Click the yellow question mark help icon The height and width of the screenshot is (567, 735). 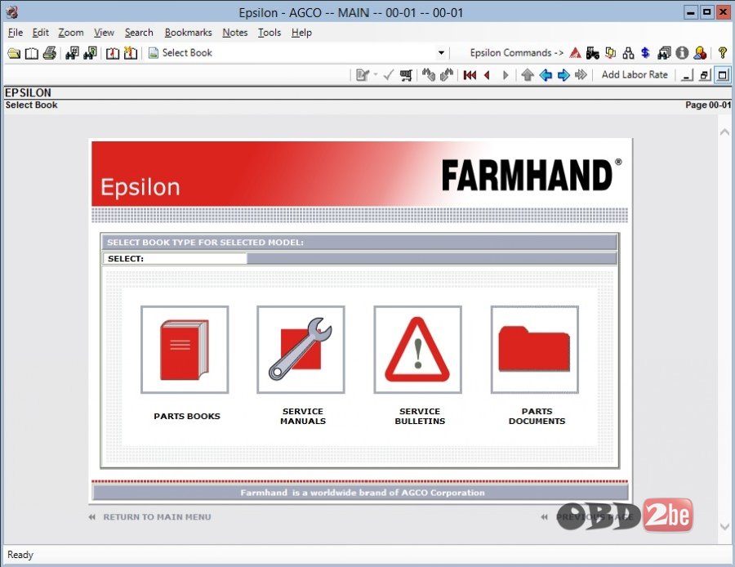(723, 53)
